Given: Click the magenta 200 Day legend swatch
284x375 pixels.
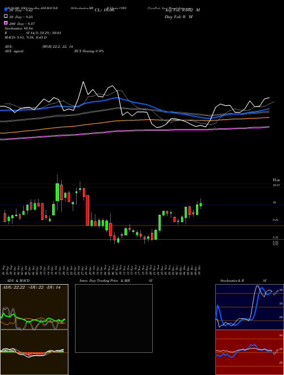Looking at the screenshot, I should 6,23.
